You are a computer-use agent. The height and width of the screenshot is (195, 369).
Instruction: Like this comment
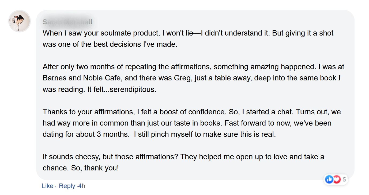point(47,186)
